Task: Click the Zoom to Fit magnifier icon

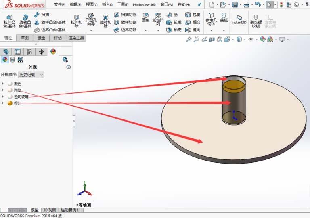Action: click(x=189, y=40)
